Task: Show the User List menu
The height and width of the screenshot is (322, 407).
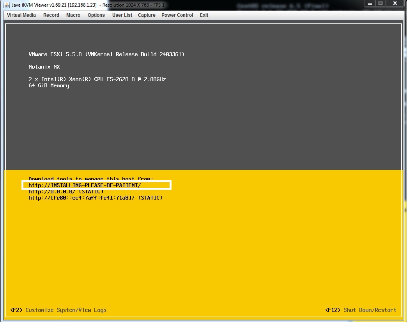Action: 122,15
